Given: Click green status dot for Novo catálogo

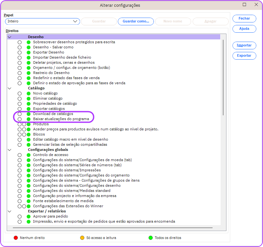Looking at the screenshot, I should coord(29,93).
